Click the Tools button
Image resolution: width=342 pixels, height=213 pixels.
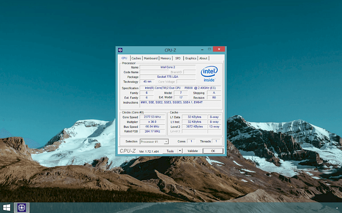coord(170,151)
